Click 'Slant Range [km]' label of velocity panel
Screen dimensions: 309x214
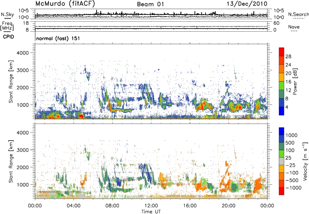click(x=11, y=161)
